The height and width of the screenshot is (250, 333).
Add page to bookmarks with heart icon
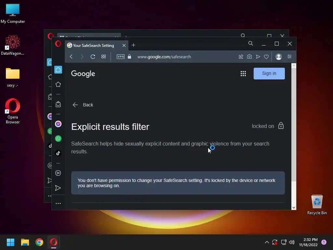(266, 57)
